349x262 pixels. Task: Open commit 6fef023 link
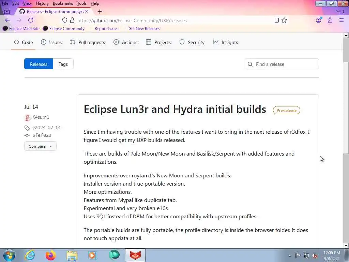[x=42, y=135]
